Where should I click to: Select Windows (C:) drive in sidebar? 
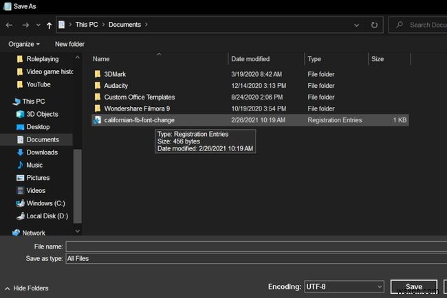point(41,203)
